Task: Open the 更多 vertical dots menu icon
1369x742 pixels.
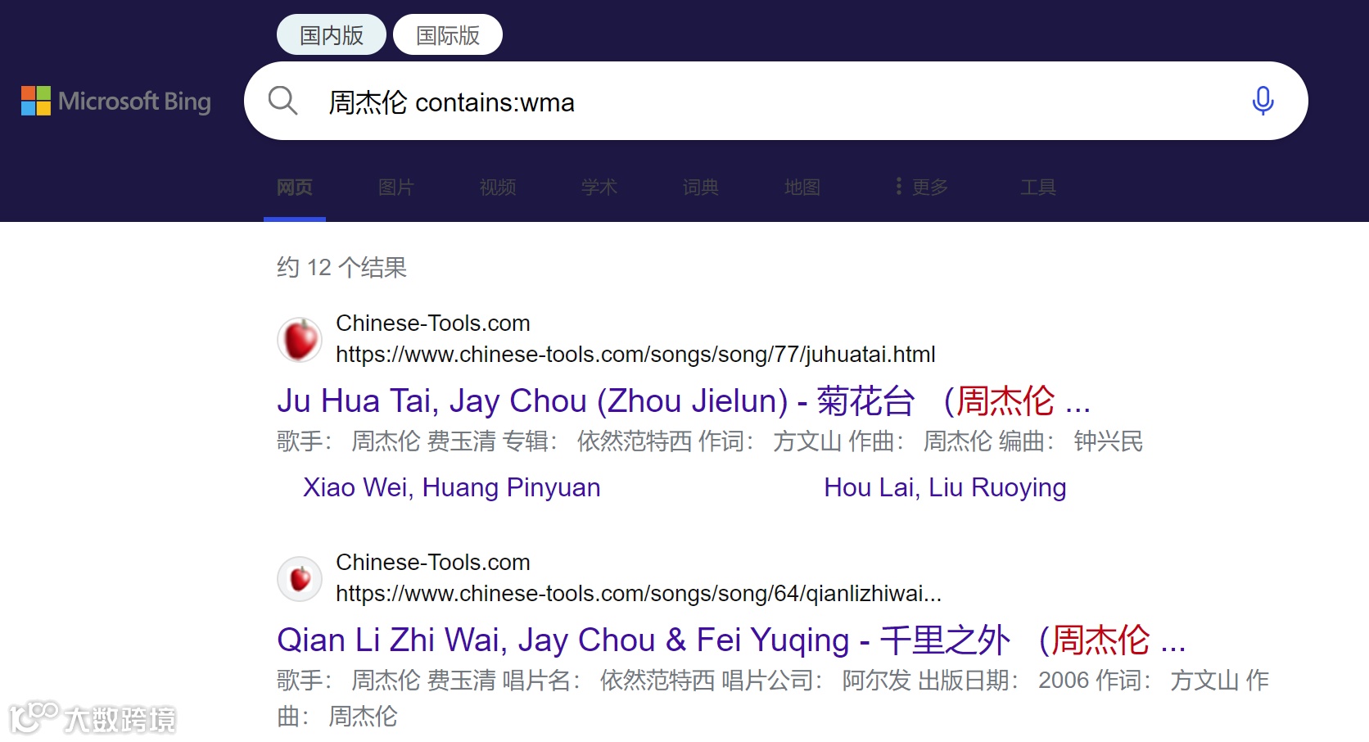Action: 898,186
